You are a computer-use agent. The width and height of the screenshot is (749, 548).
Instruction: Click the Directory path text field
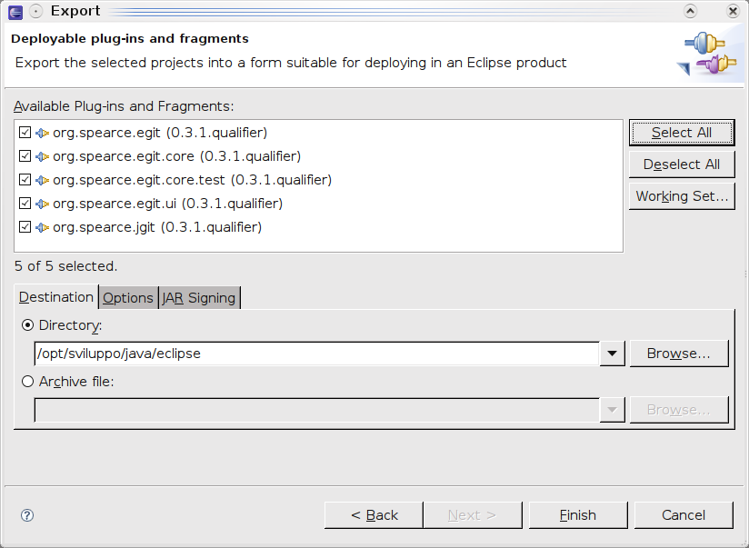316,354
